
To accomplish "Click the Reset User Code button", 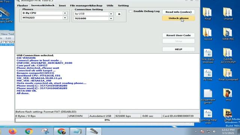I will coord(178,35).
